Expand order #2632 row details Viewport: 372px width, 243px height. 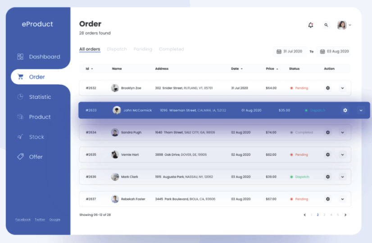coord(342,88)
